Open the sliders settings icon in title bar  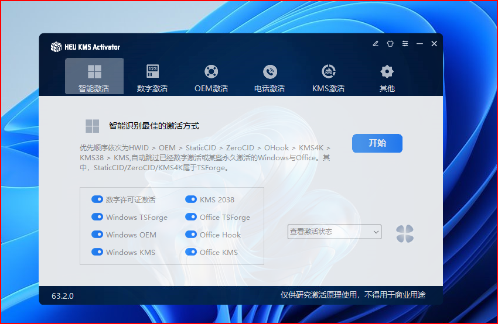[x=405, y=44]
